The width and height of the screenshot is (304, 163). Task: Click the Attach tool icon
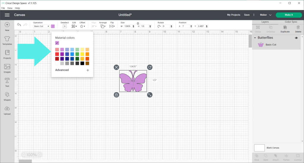click(275, 156)
